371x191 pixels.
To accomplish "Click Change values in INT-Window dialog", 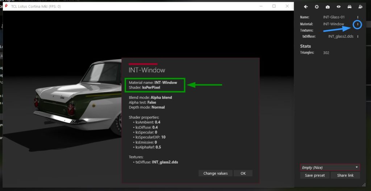I will (x=216, y=173).
